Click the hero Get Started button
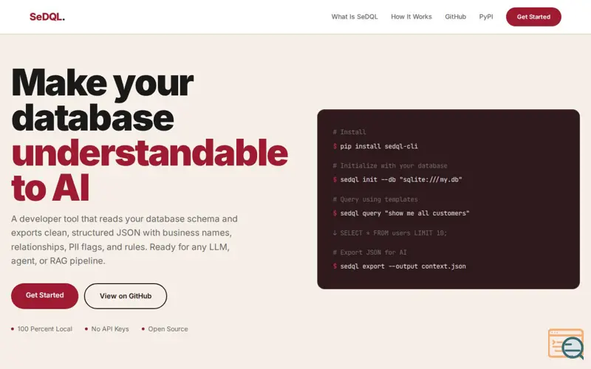The image size is (591, 369). pyautogui.click(x=44, y=296)
